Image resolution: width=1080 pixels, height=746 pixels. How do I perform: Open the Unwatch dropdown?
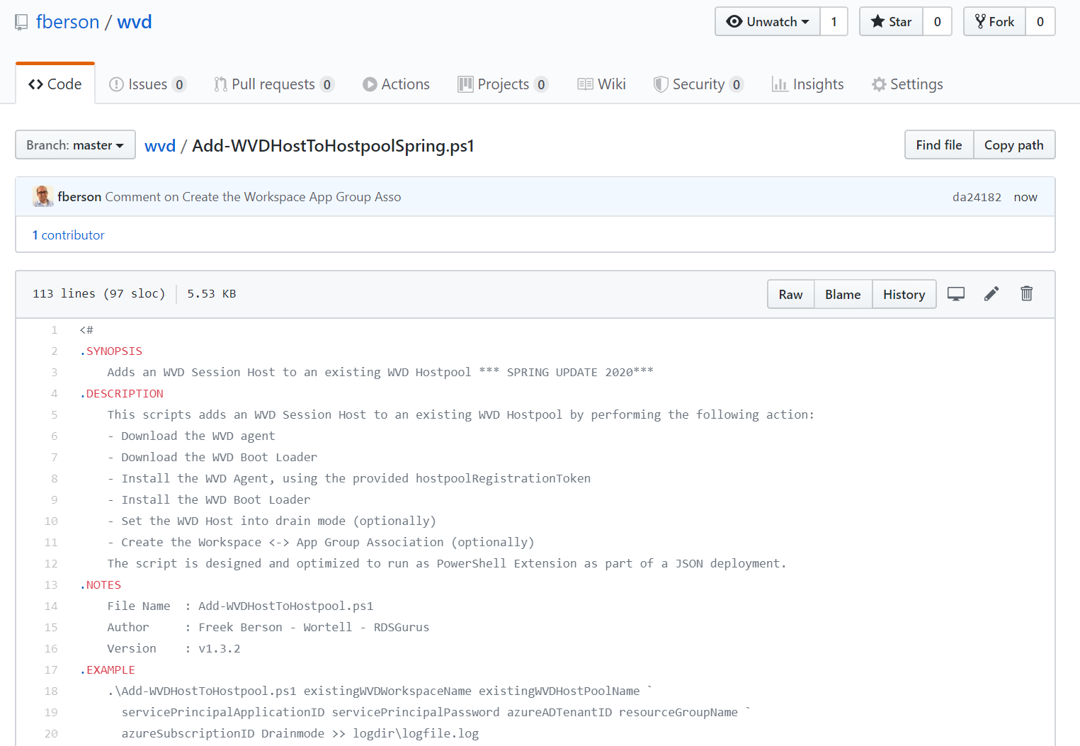tap(768, 21)
